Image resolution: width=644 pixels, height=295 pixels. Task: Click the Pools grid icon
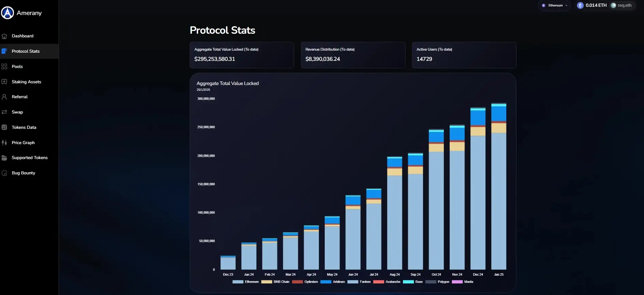[4, 67]
